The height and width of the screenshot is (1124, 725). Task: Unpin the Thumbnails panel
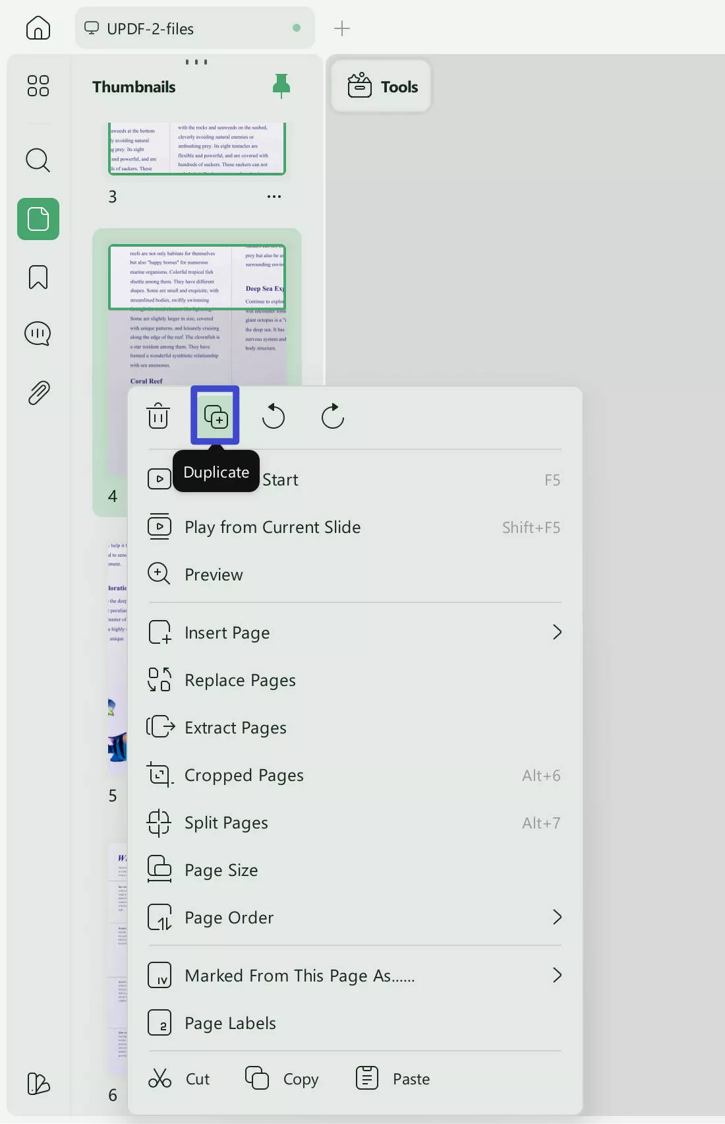281,86
